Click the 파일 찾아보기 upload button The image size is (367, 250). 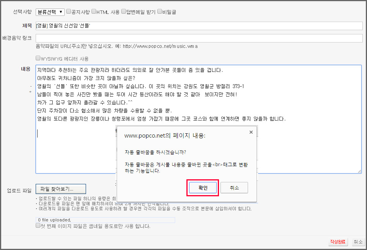(x=60, y=189)
